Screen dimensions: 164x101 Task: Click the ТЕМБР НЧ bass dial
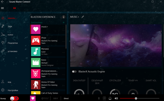[x=133, y=92]
